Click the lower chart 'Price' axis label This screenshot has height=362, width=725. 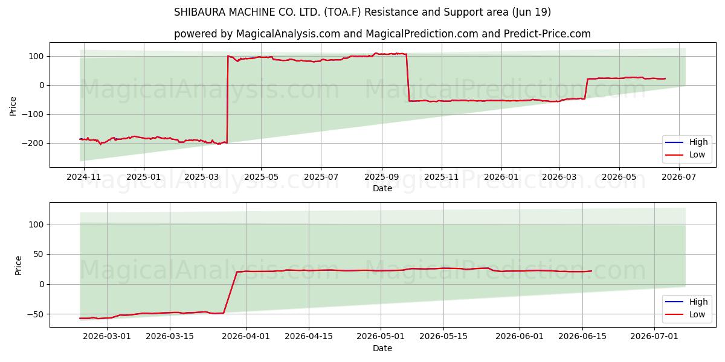pos(18,265)
